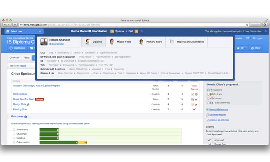Click the Awareness green progress bar

[x=49, y=130]
